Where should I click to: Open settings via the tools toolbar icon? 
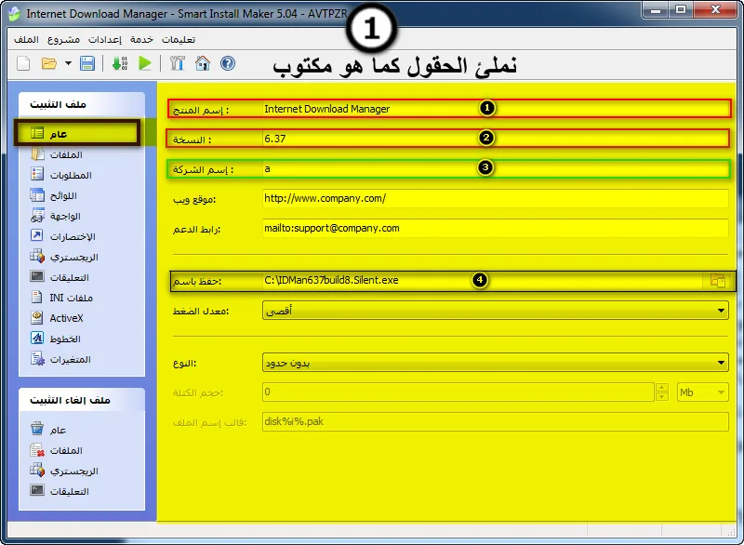coord(177,63)
